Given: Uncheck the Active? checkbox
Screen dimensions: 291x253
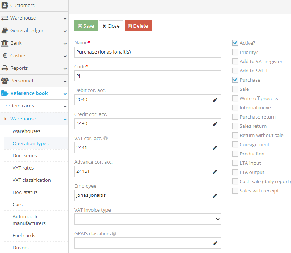Looking at the screenshot, I should click(x=235, y=43).
